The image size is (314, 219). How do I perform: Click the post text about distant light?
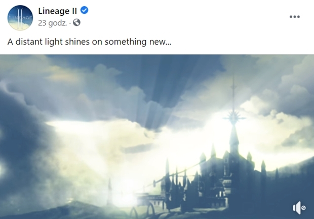pyautogui.click(x=89, y=42)
